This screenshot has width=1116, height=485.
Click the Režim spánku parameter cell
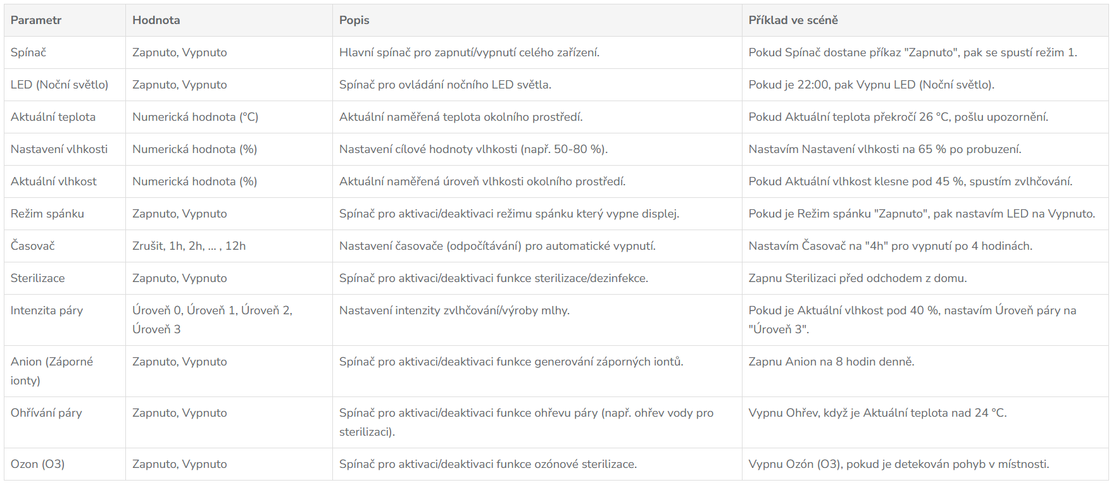pyautogui.click(x=47, y=214)
